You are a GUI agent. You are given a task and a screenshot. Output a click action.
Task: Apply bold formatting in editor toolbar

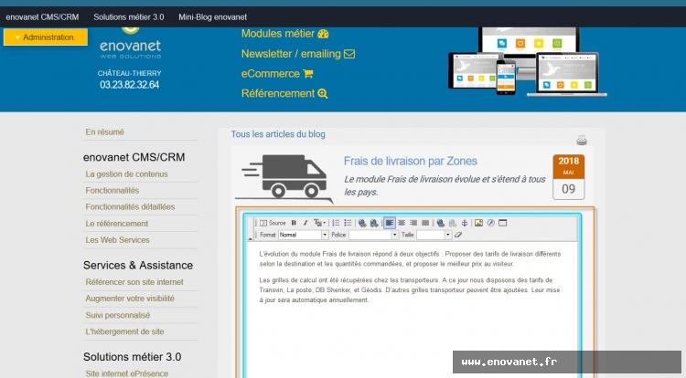[x=294, y=223]
